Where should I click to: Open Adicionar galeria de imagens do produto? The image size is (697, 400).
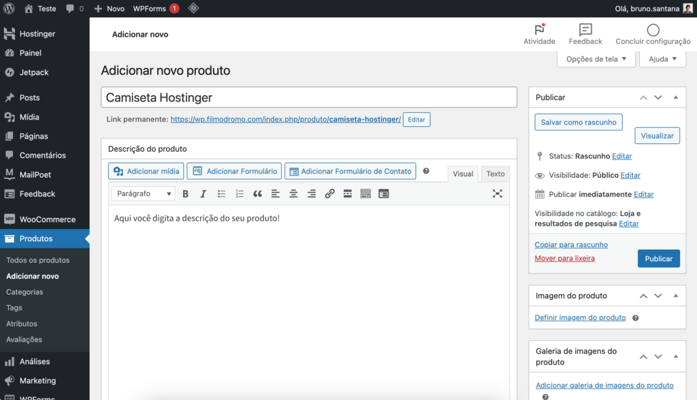(x=604, y=385)
